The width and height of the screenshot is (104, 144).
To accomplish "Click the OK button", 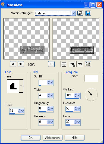I will pos(30,137).
